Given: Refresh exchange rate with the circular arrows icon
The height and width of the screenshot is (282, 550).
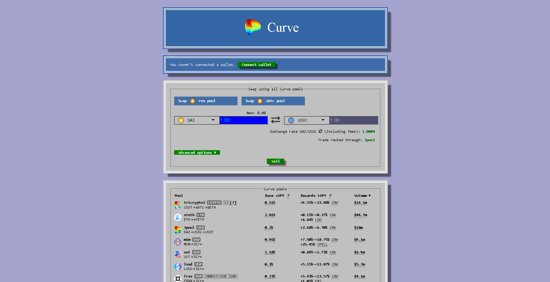Looking at the screenshot, I should coord(320,131).
